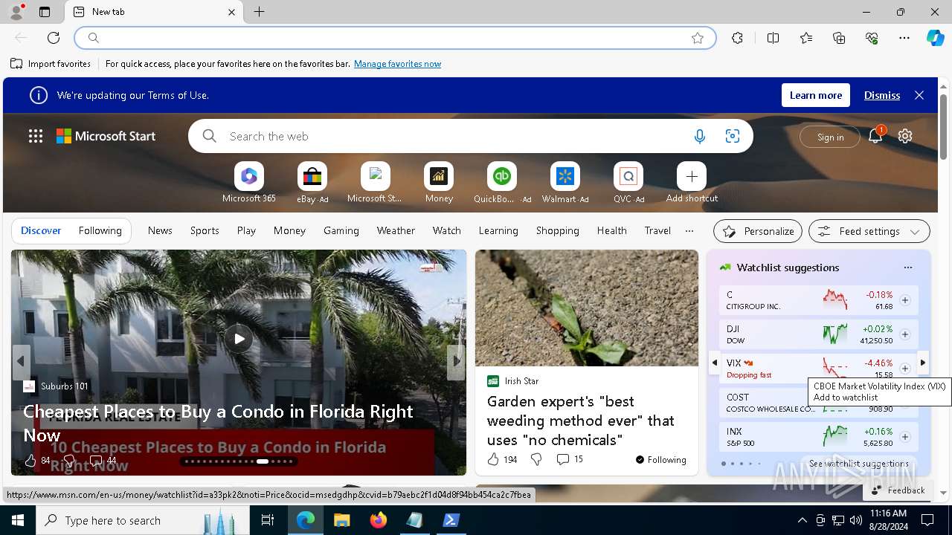The width and height of the screenshot is (952, 535).
Task: Open page settings gear
Action: point(905,136)
